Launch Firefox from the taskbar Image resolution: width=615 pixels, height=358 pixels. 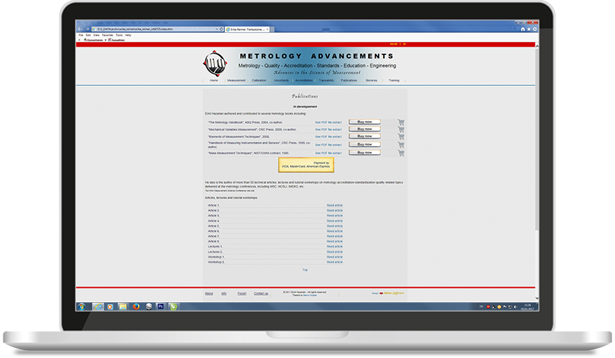(x=136, y=306)
